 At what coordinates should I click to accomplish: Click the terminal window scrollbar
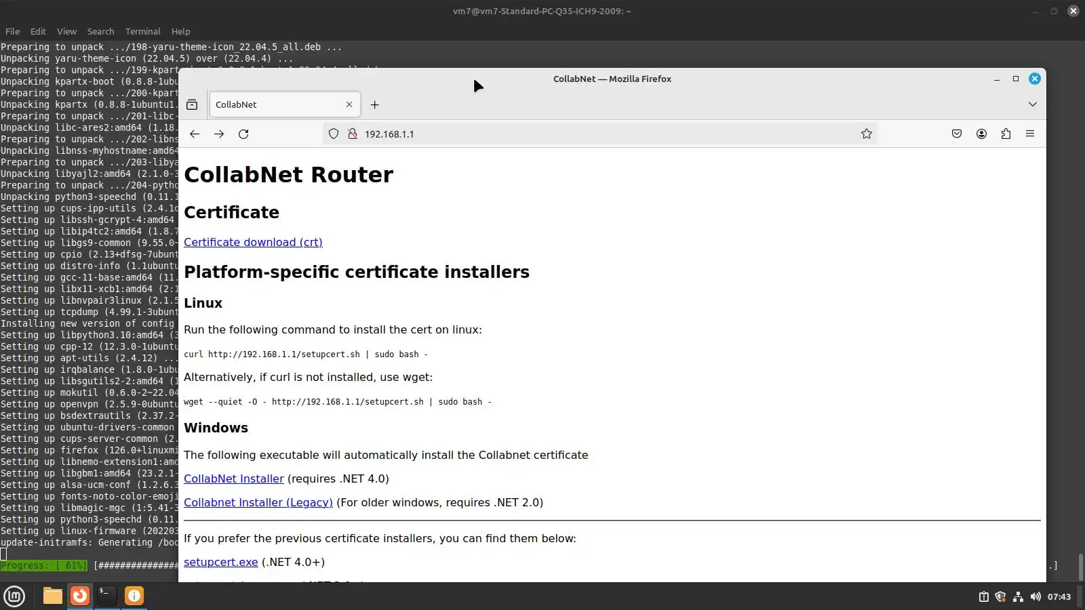[1081, 567]
